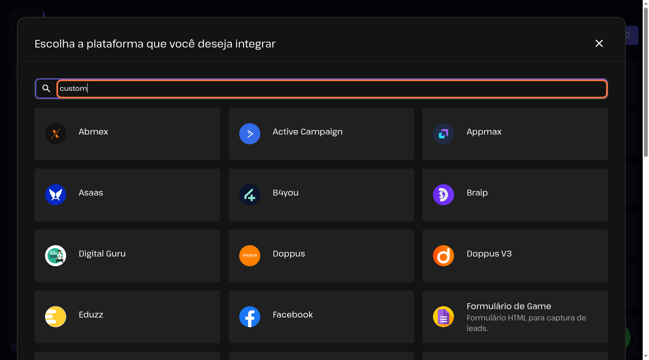The width and height of the screenshot is (649, 360).
Task: Click the Digital Guru avatar icon
Action: pyautogui.click(x=56, y=256)
